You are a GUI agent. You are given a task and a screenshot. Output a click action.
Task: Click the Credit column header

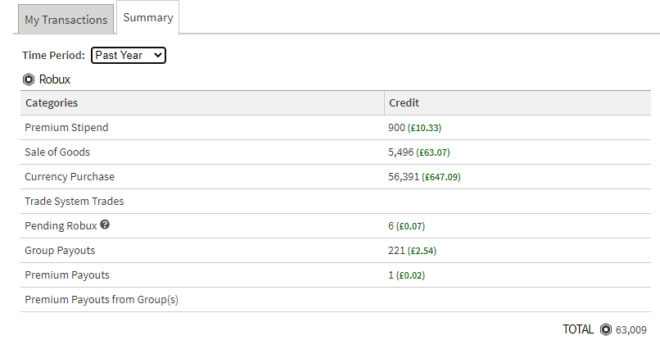point(404,103)
